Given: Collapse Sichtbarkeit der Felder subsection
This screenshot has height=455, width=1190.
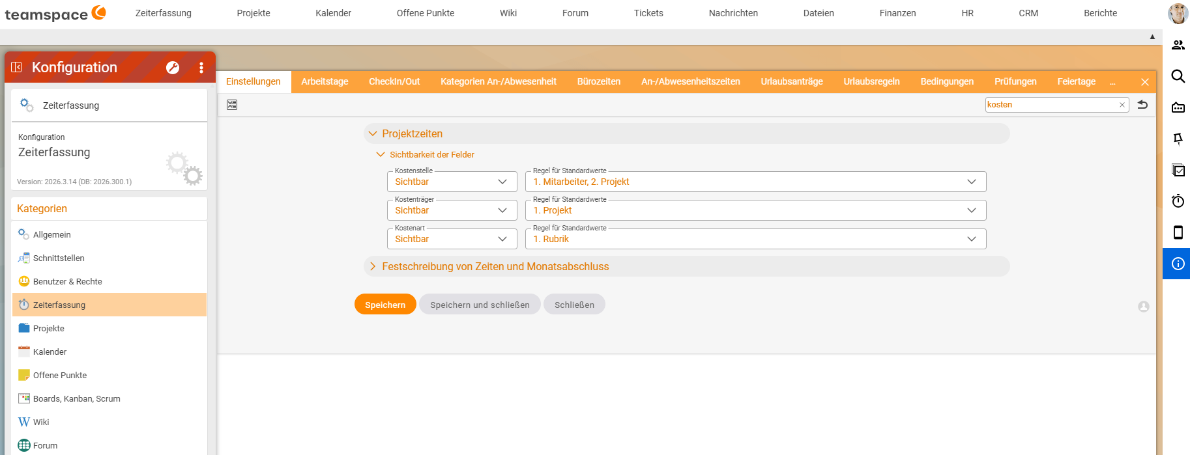Looking at the screenshot, I should [x=381, y=154].
